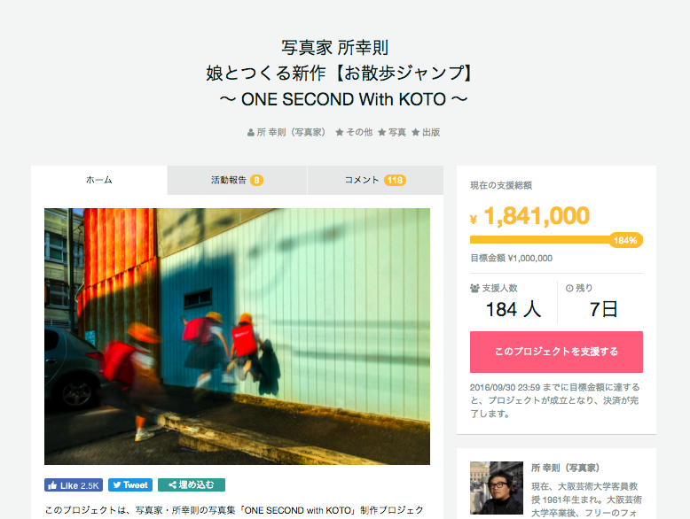Open 所 幸則（写真家） profile name in sidebar
Image resolution: width=690 pixels, height=519 pixels.
[565, 468]
